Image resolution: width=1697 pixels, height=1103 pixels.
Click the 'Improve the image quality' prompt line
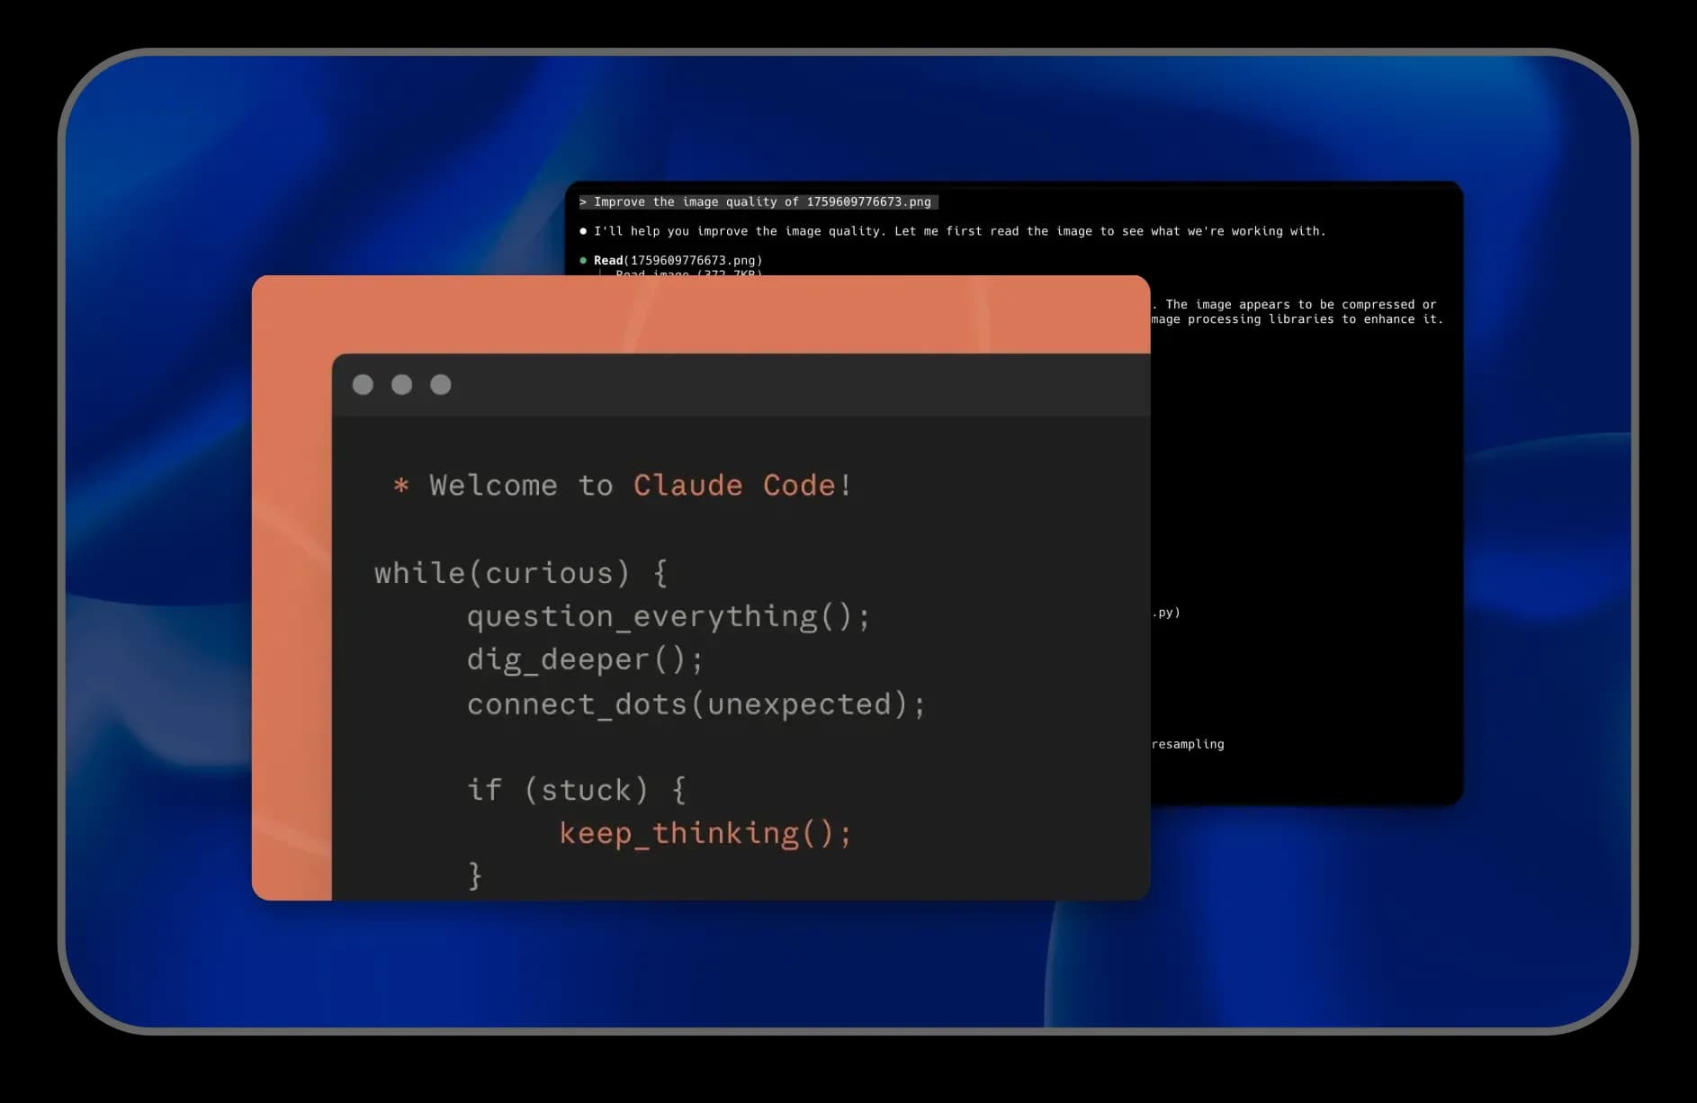[x=758, y=202]
